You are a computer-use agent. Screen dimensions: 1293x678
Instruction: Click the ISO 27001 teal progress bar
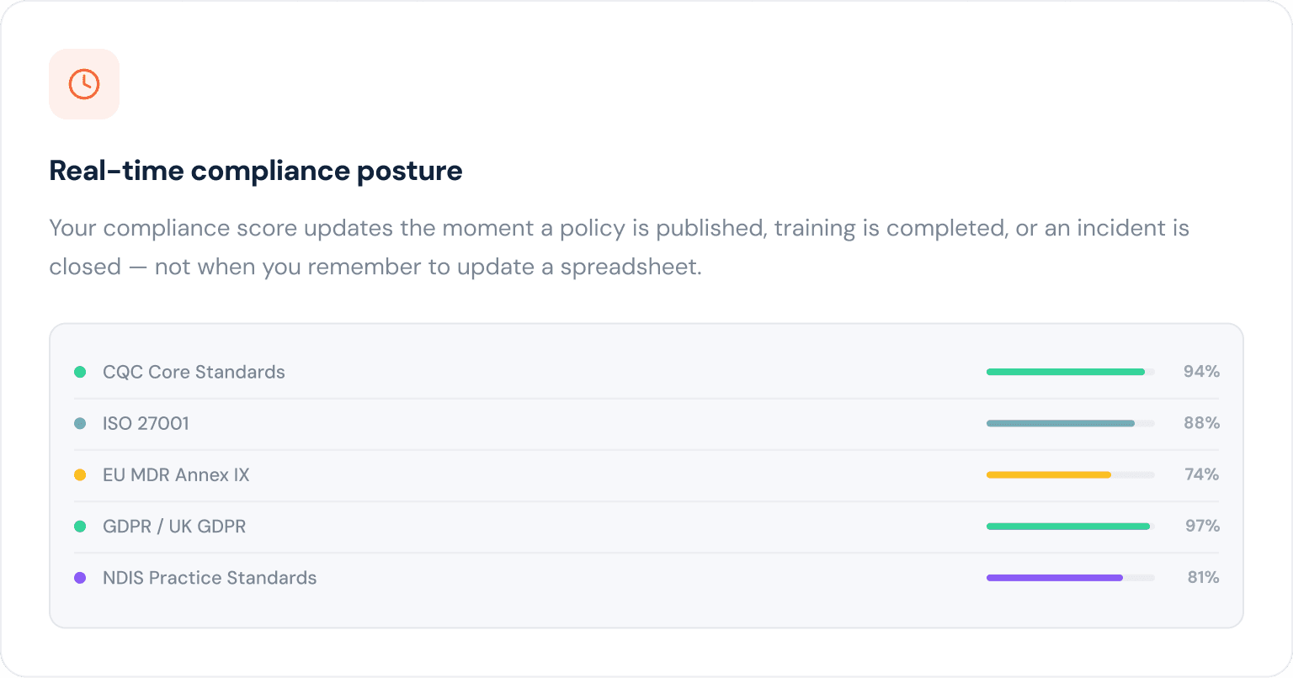1061,423
